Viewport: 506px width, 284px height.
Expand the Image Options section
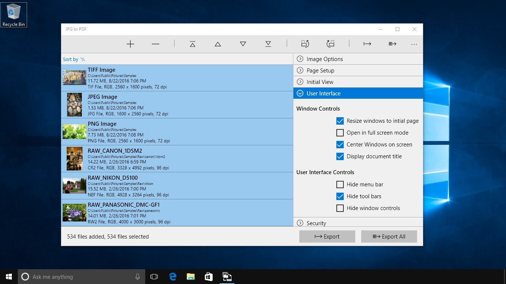click(358, 59)
